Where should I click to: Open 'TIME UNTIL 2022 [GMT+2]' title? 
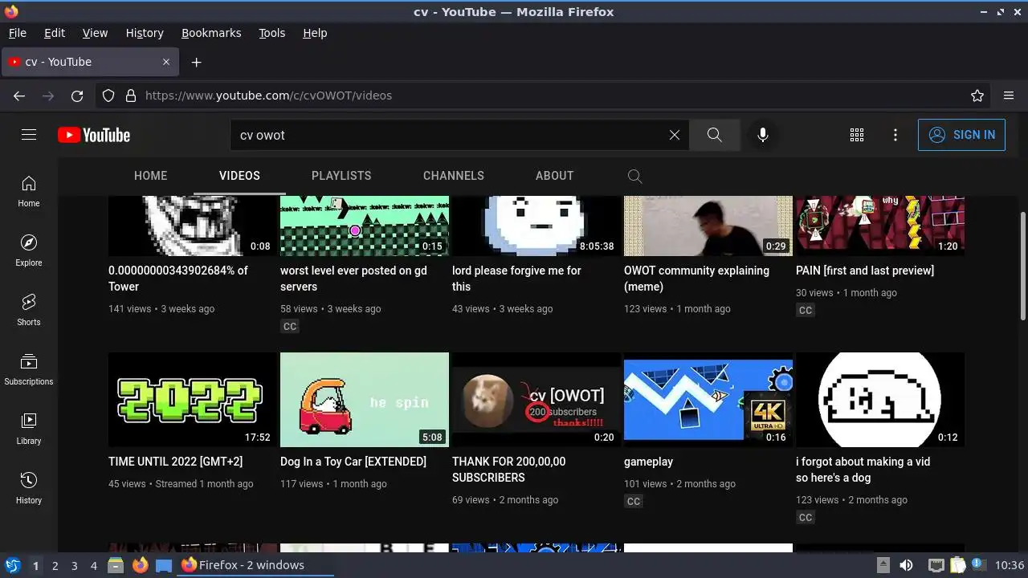click(x=175, y=462)
